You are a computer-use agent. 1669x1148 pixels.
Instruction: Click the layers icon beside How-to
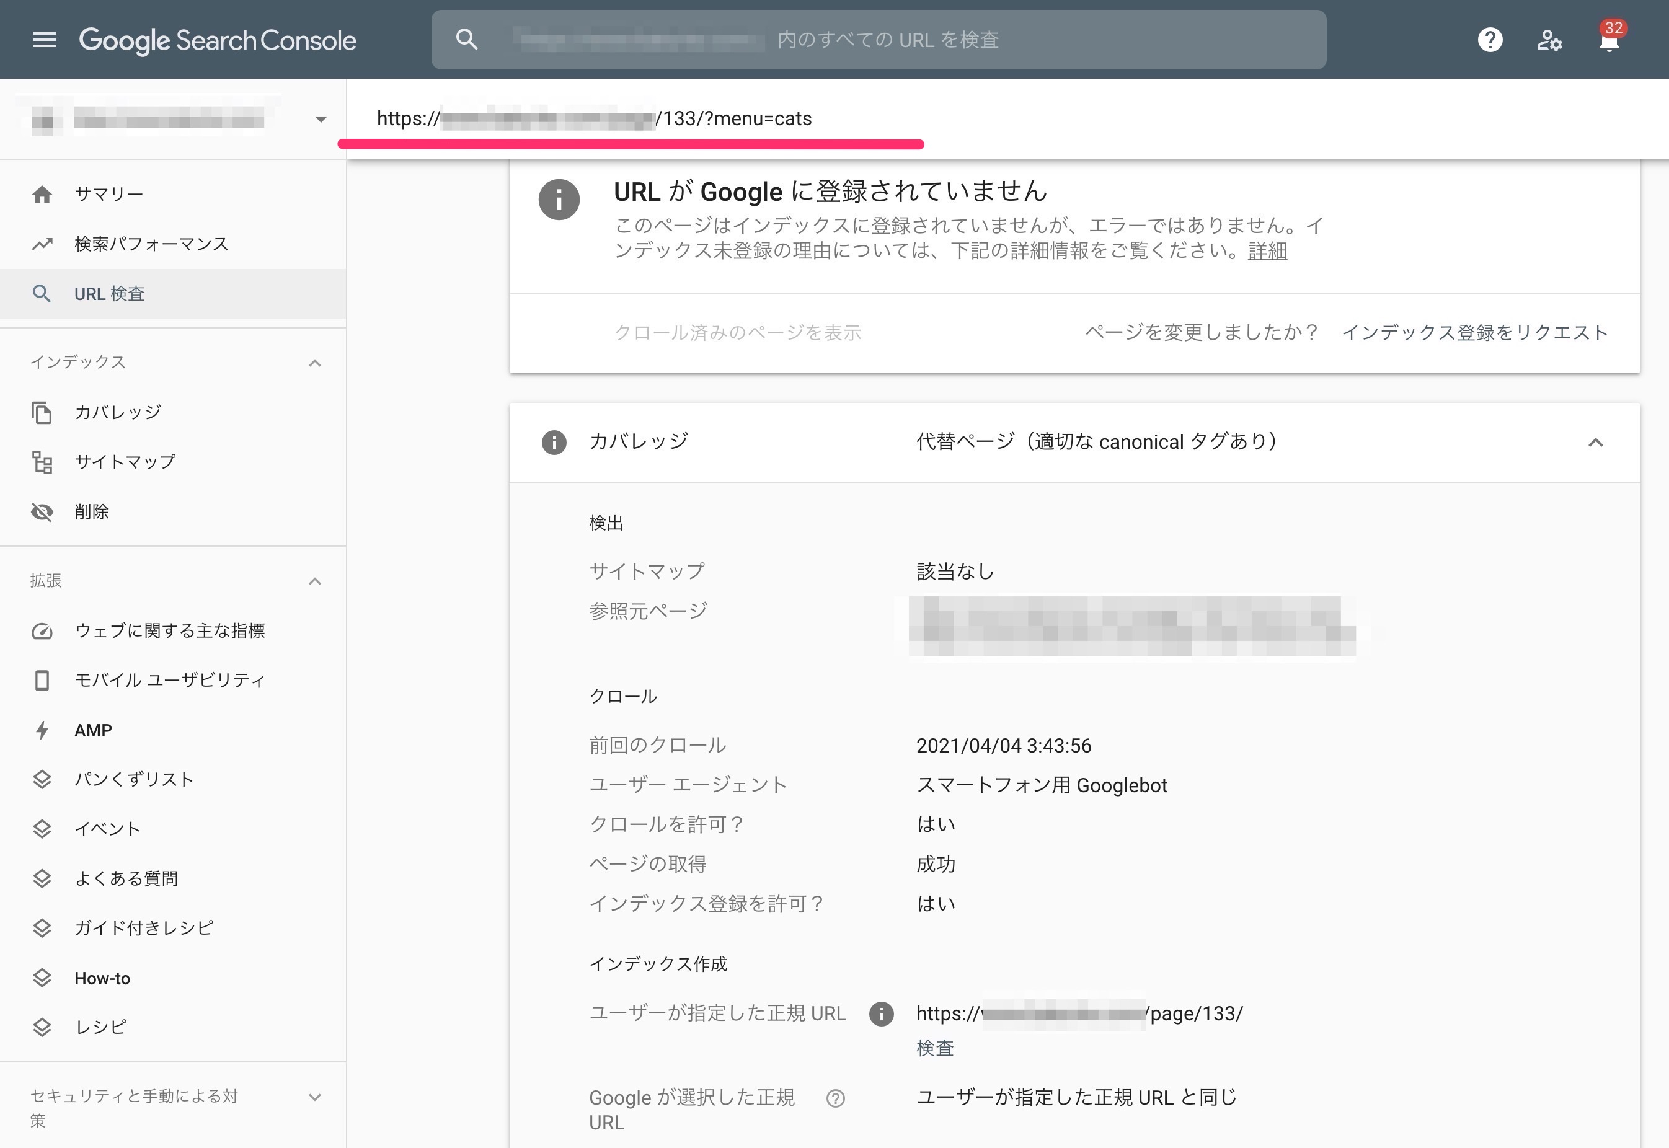pos(42,978)
